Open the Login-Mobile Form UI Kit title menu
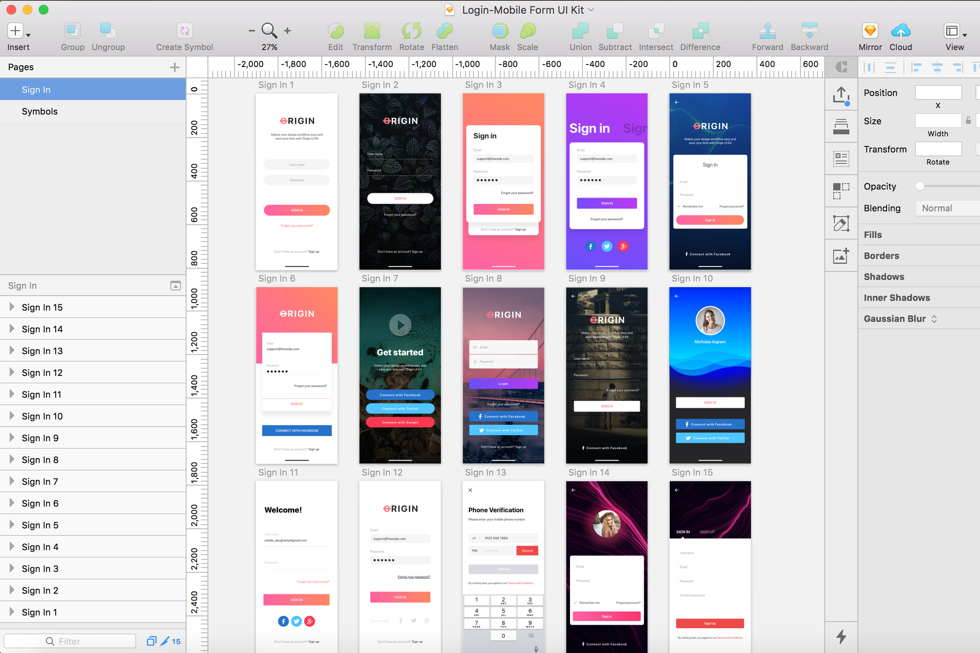This screenshot has height=653, width=980. [591, 10]
